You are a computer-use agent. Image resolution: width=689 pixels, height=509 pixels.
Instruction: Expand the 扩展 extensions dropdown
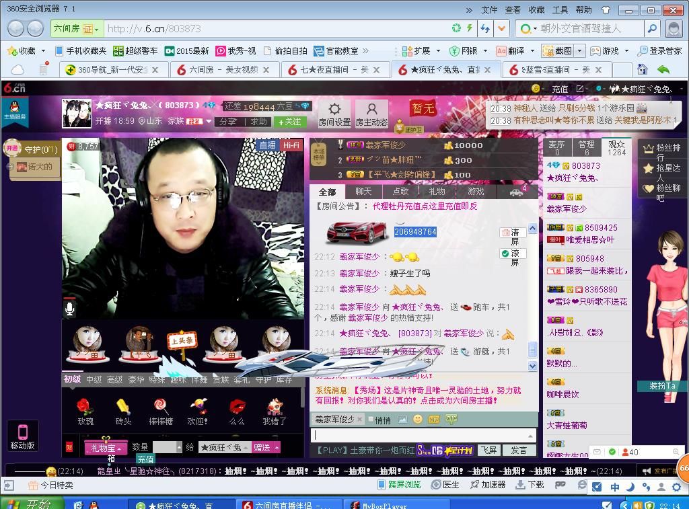pos(438,51)
